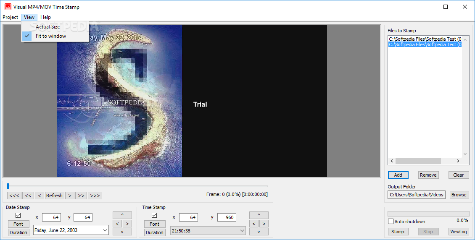Select Fit to window option
This screenshot has width=475, height=240.
tap(50, 36)
